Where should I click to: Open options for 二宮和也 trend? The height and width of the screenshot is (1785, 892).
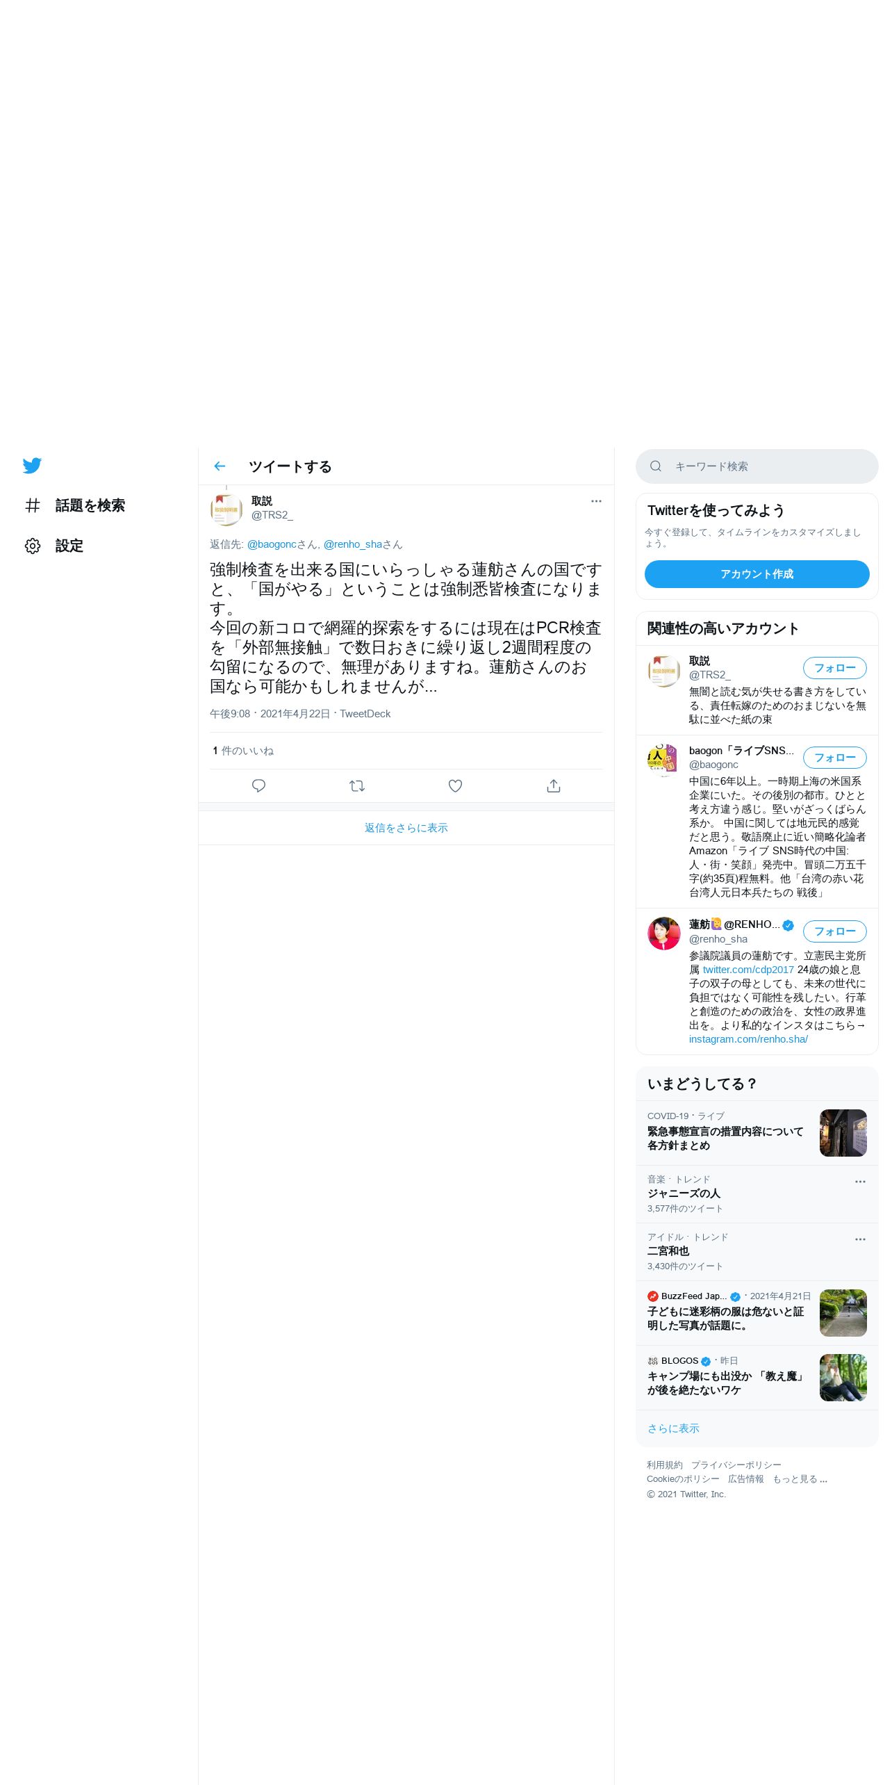[860, 1239]
